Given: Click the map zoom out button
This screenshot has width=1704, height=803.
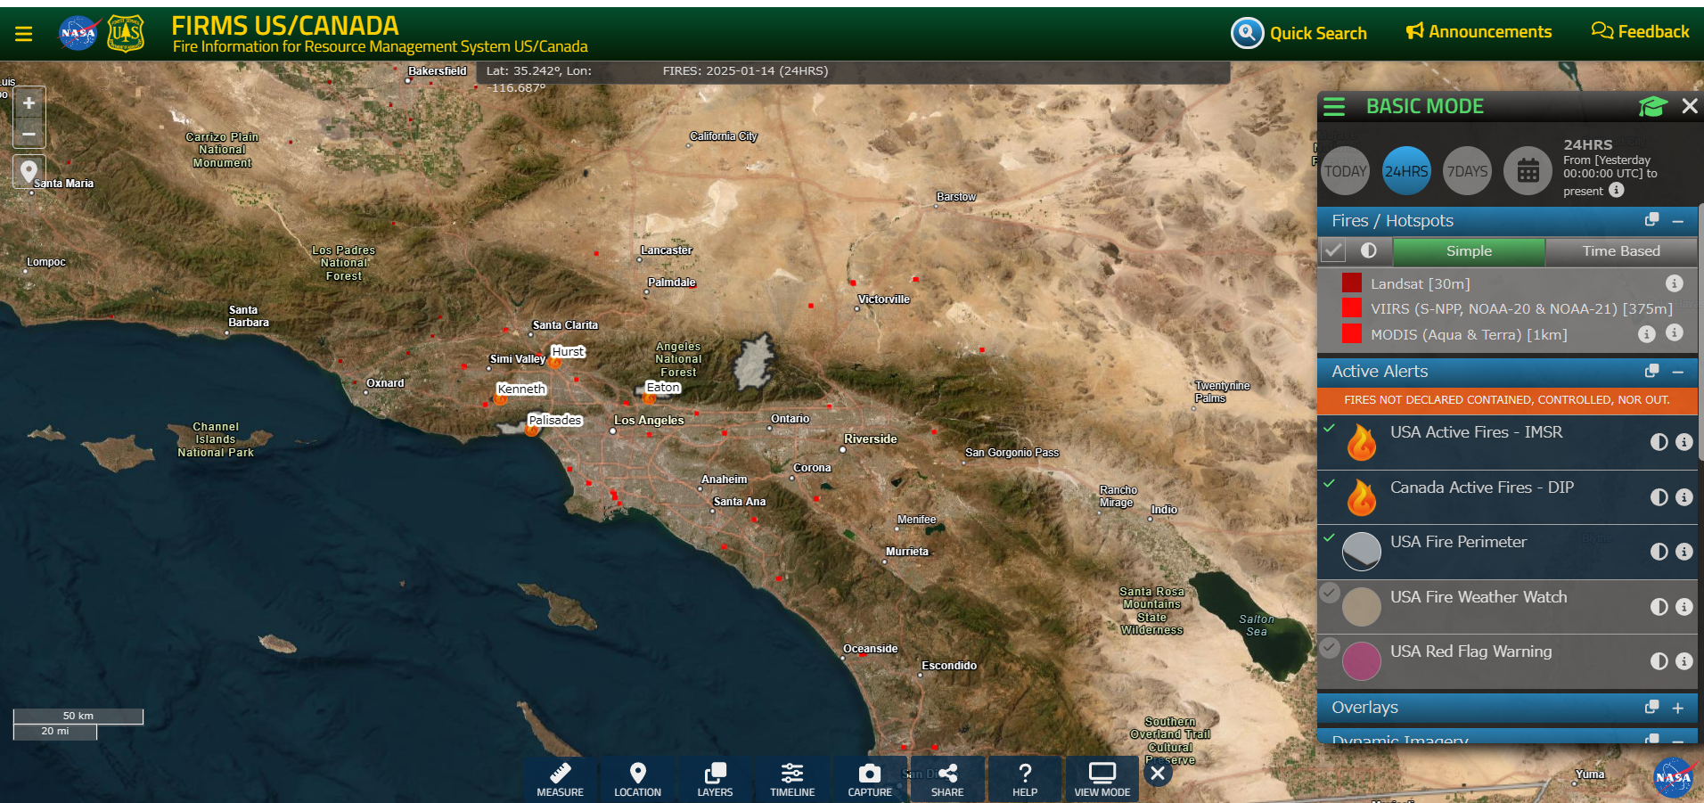Looking at the screenshot, I should [x=29, y=135].
